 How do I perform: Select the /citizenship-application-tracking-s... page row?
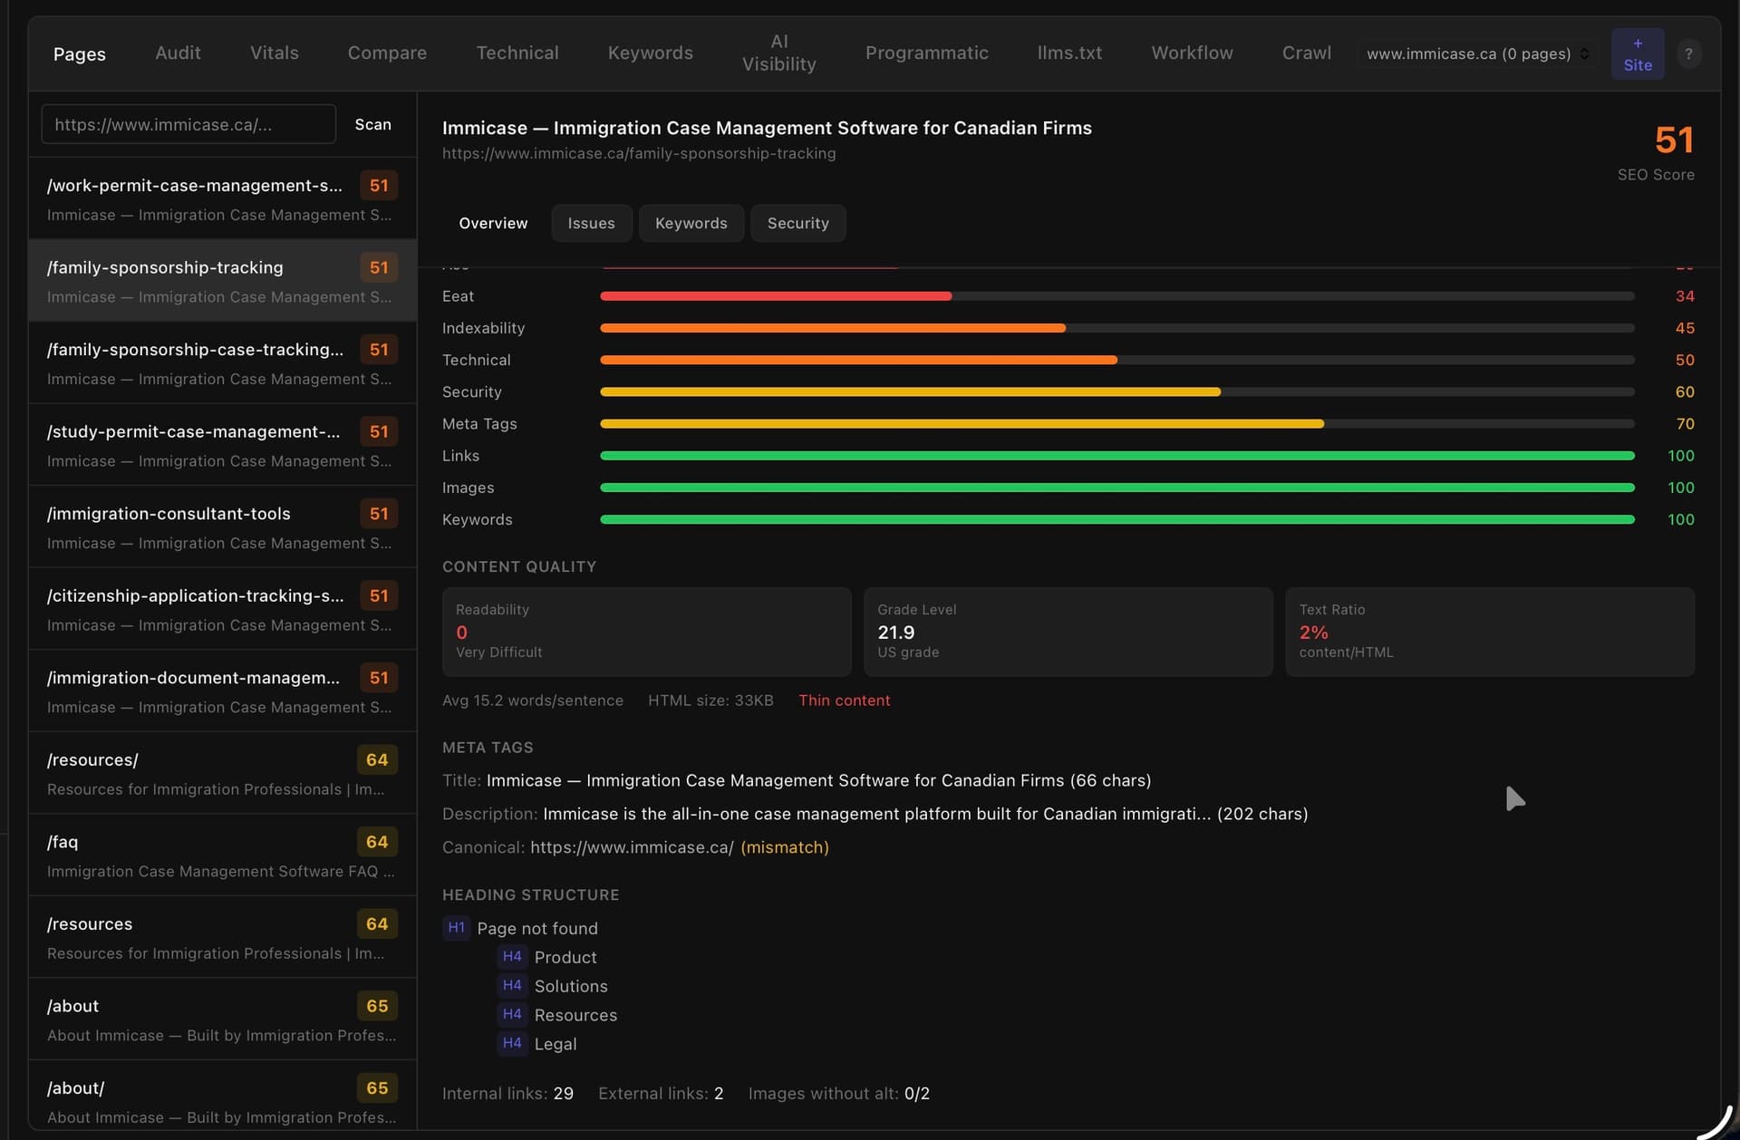222,609
